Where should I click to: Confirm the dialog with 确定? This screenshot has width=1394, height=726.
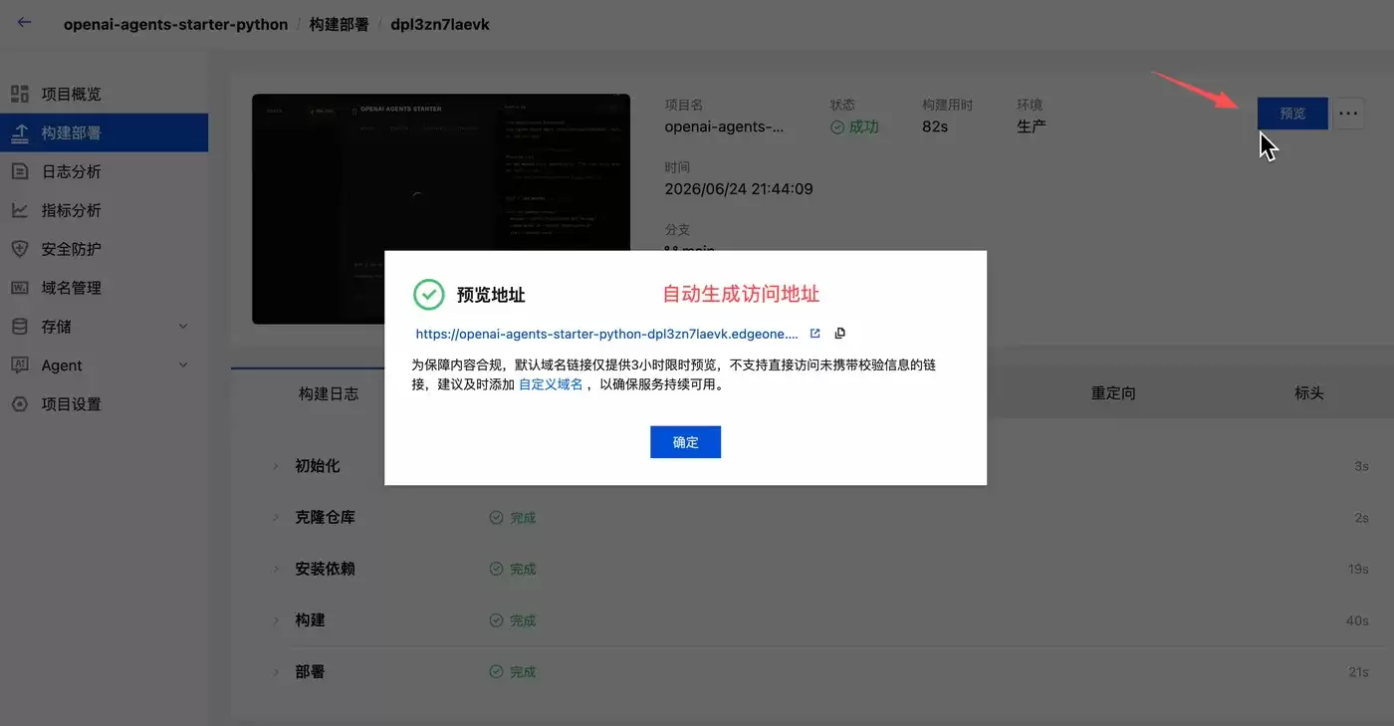click(x=685, y=442)
